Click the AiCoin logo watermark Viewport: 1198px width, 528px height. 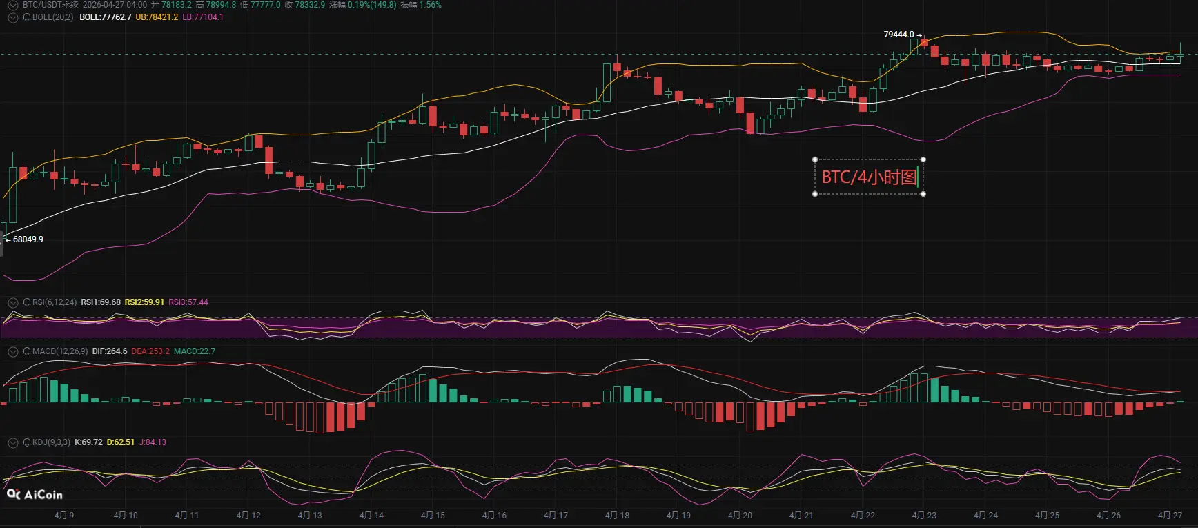click(35, 494)
